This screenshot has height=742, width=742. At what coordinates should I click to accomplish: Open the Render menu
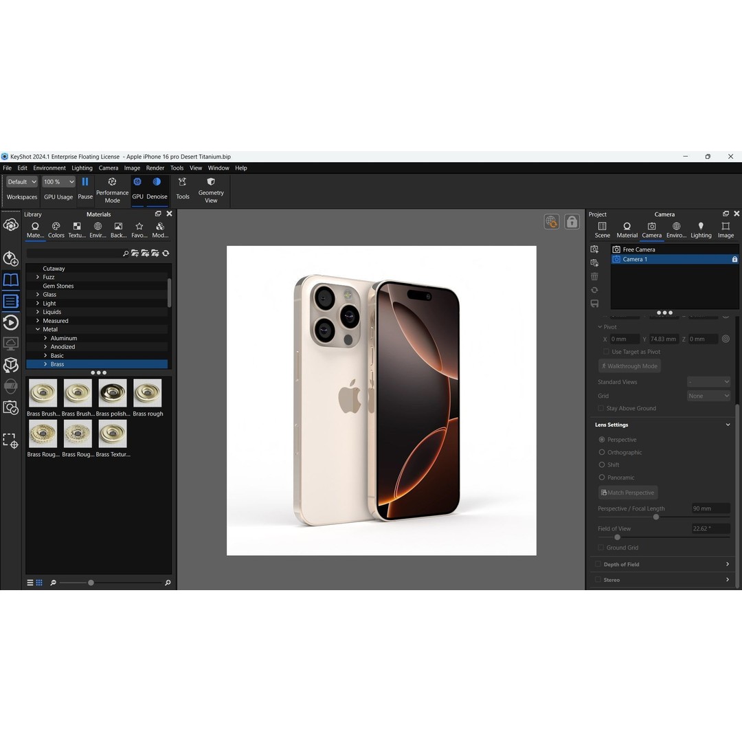tap(155, 168)
